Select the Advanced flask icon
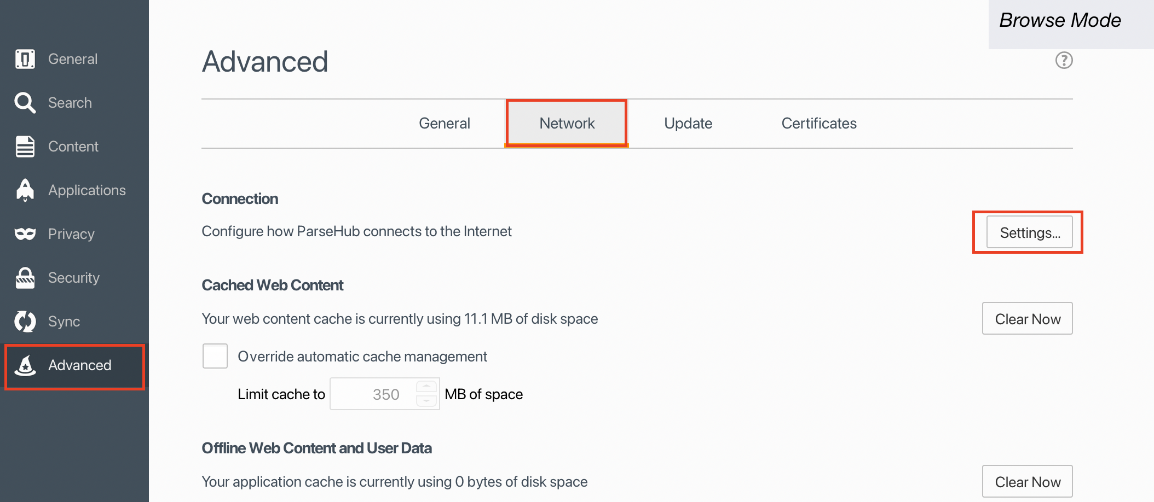 point(25,365)
